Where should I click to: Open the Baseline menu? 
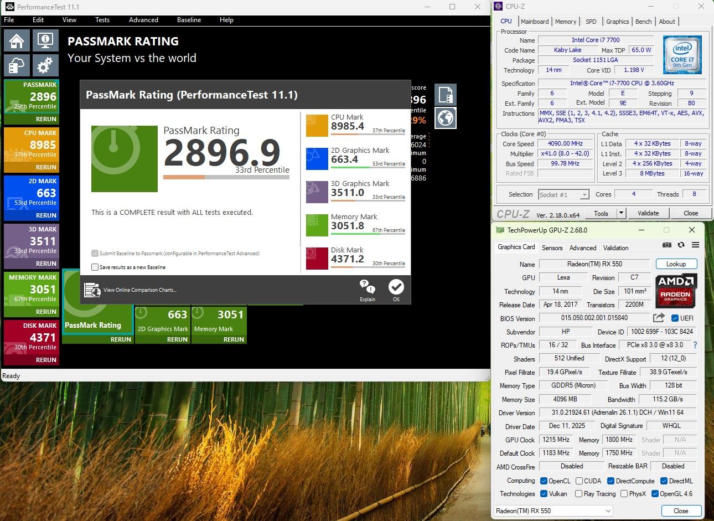tap(189, 20)
